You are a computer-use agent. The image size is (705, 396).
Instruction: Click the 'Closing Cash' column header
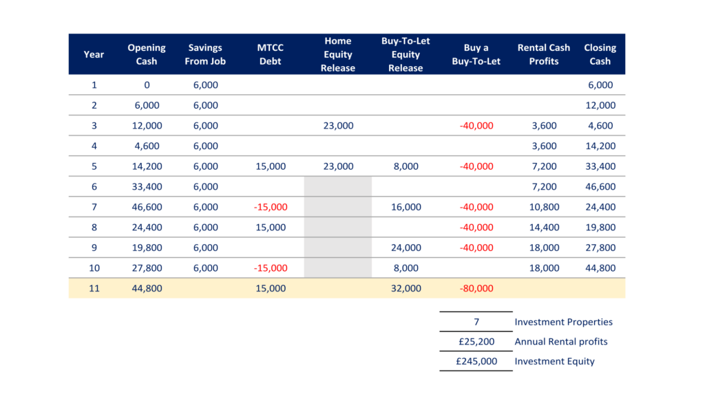point(600,54)
